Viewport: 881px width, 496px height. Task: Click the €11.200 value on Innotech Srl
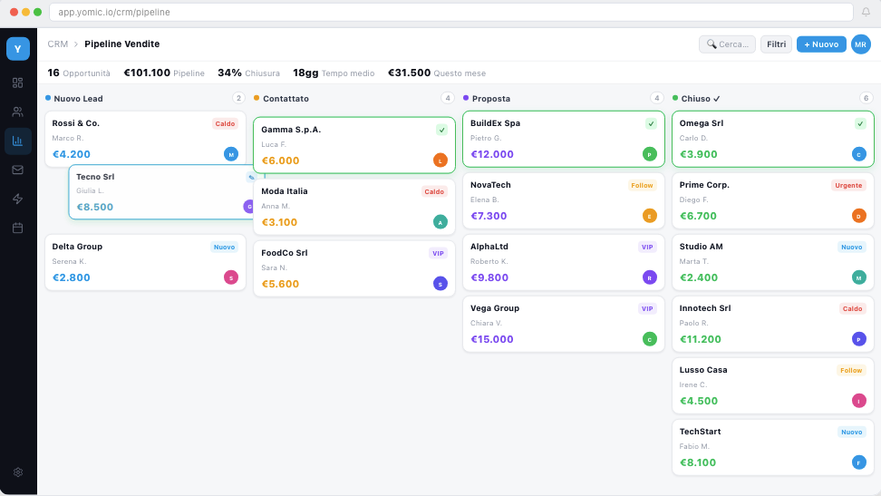point(700,339)
